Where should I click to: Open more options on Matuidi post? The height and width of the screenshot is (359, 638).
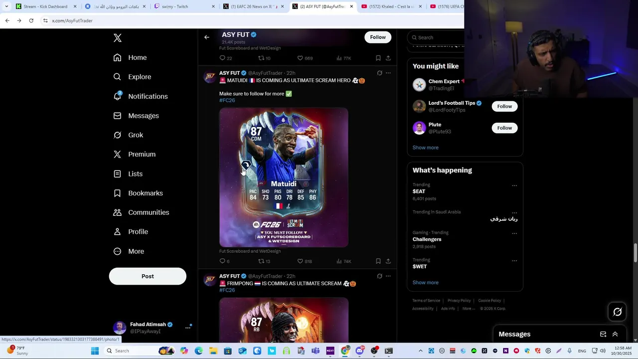[x=388, y=73]
